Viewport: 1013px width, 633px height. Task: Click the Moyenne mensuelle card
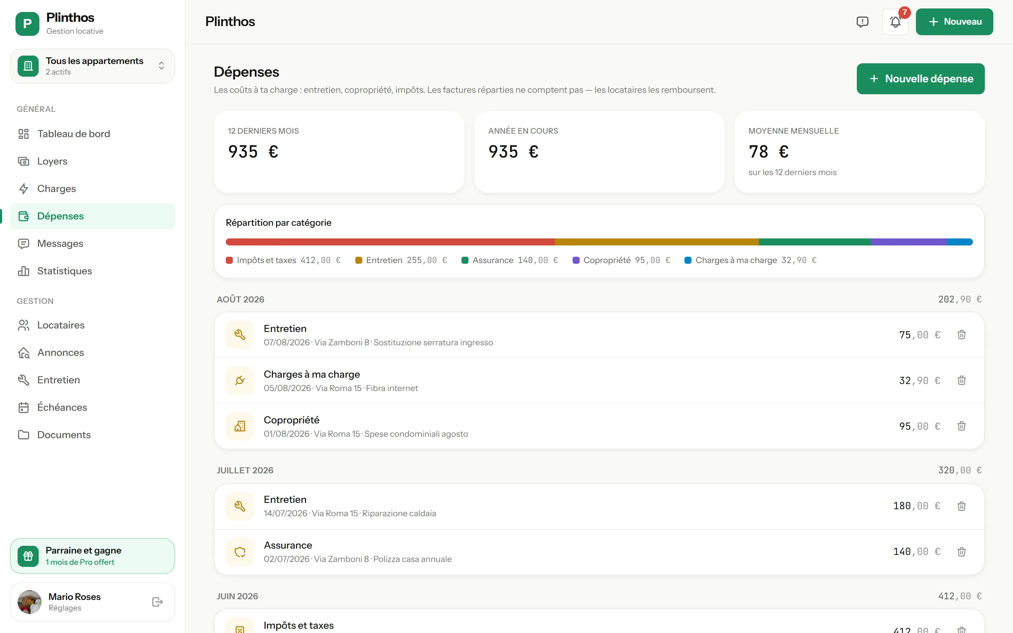click(859, 152)
